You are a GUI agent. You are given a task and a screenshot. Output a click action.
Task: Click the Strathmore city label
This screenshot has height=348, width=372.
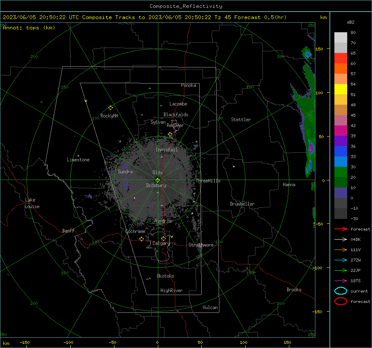(201, 245)
